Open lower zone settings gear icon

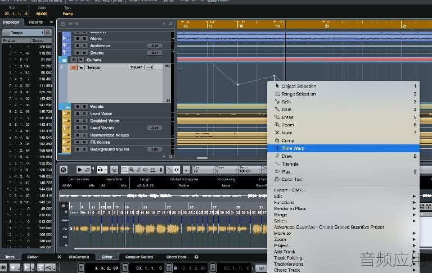pos(196,257)
